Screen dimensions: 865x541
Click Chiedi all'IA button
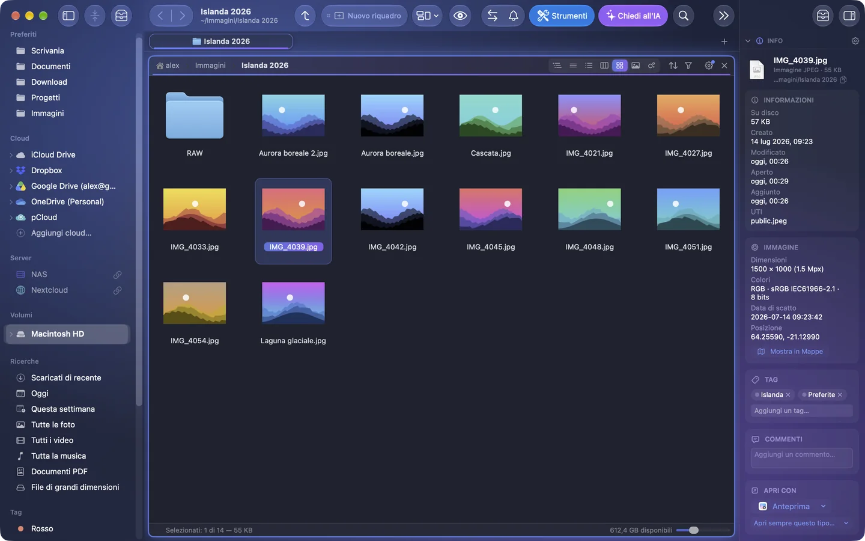(633, 16)
